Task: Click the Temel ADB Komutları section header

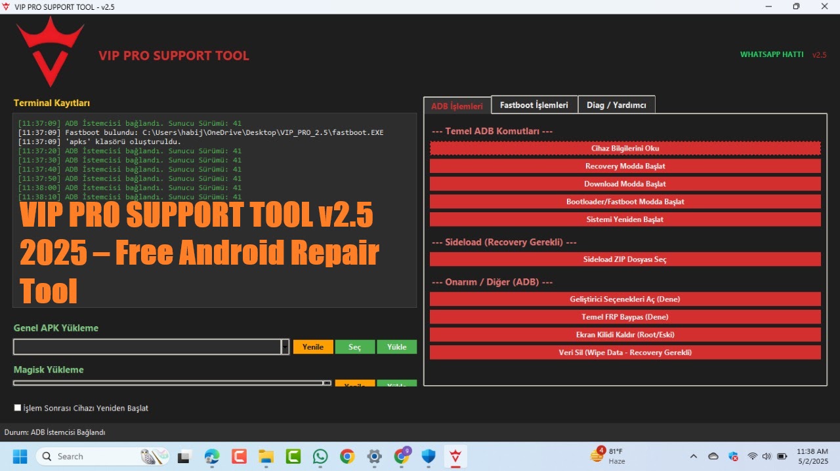Action: (x=492, y=131)
